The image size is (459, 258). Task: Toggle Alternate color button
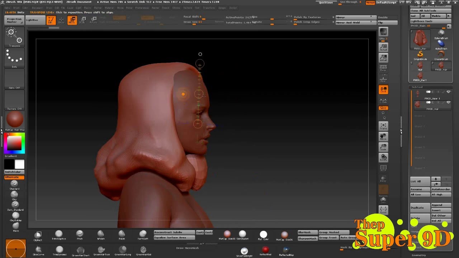point(14,177)
